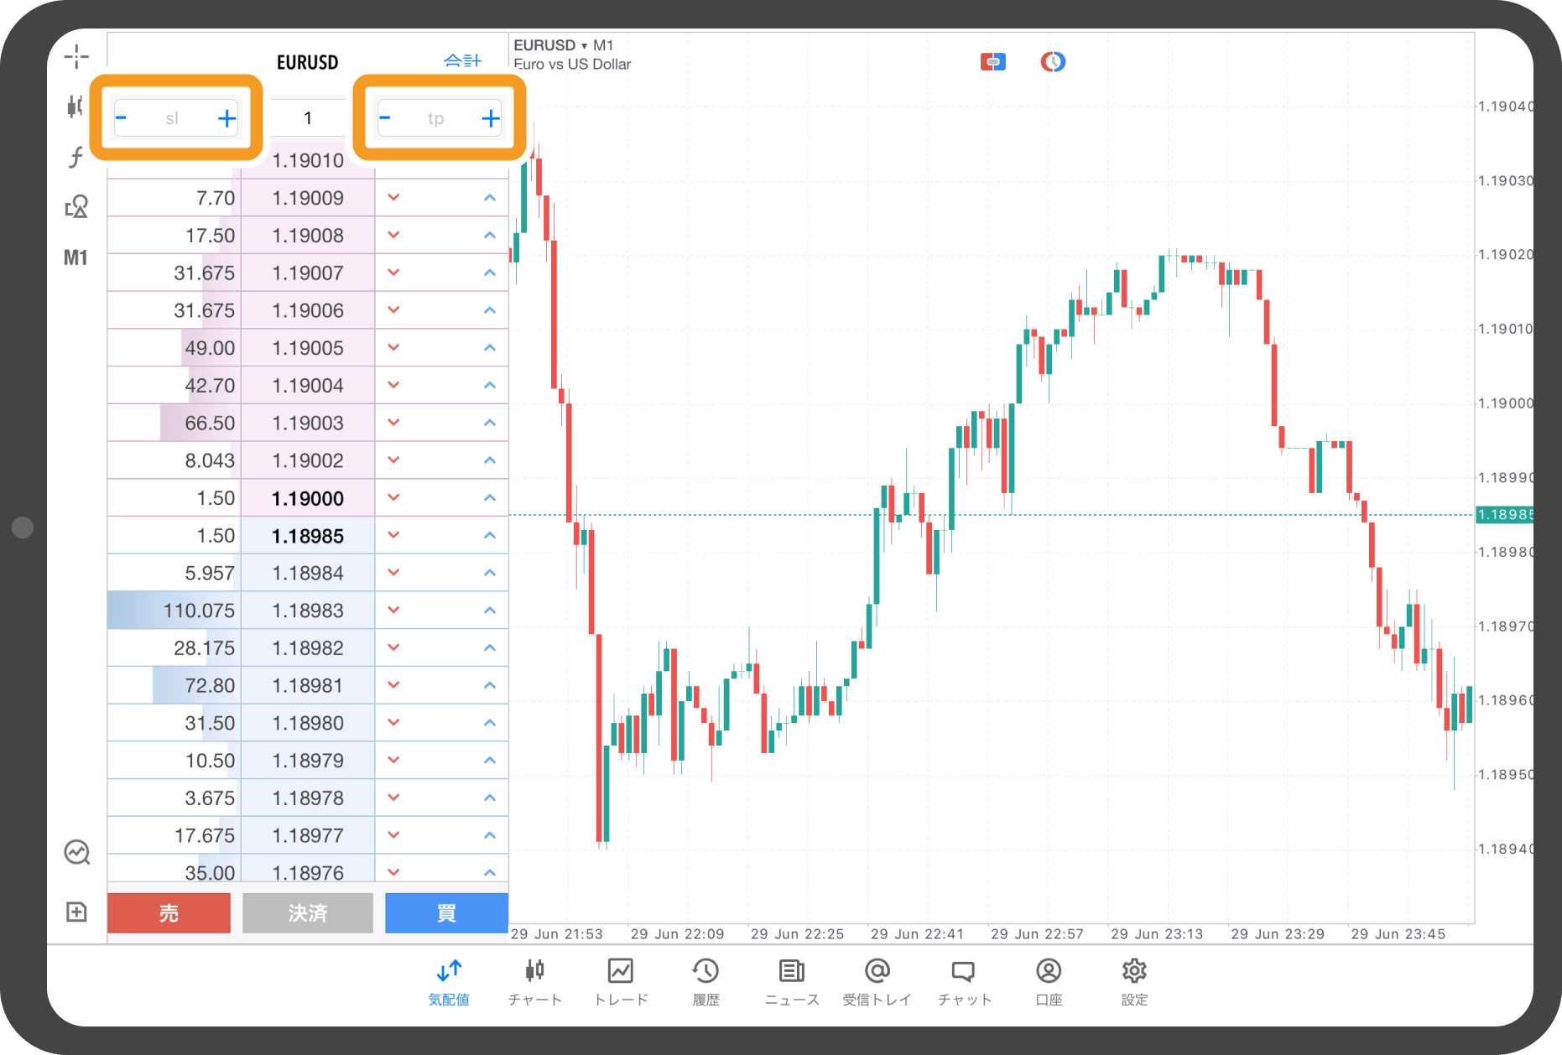Image resolution: width=1562 pixels, height=1055 pixels.
Task: Click the round red-blue clock icon
Action: click(1053, 61)
